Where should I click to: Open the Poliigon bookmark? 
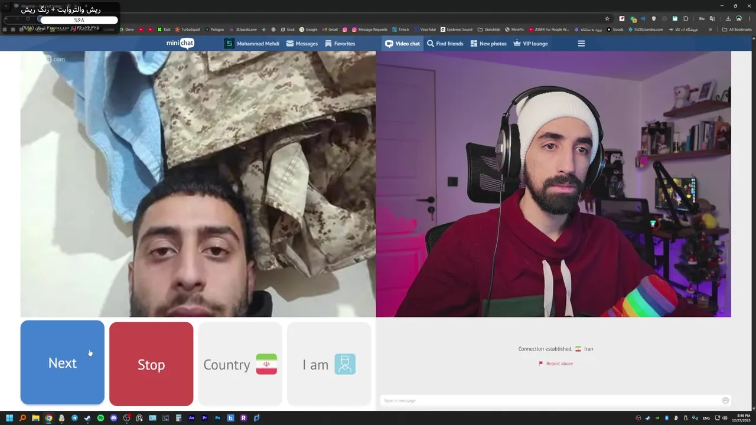[x=214, y=30]
